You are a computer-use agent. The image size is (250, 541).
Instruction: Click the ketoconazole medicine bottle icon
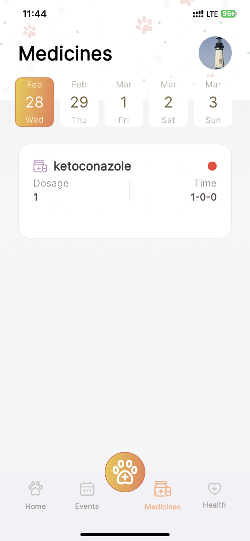pyautogui.click(x=39, y=166)
